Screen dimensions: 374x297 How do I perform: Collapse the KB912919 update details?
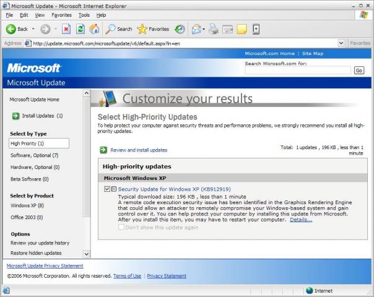tap(114, 189)
